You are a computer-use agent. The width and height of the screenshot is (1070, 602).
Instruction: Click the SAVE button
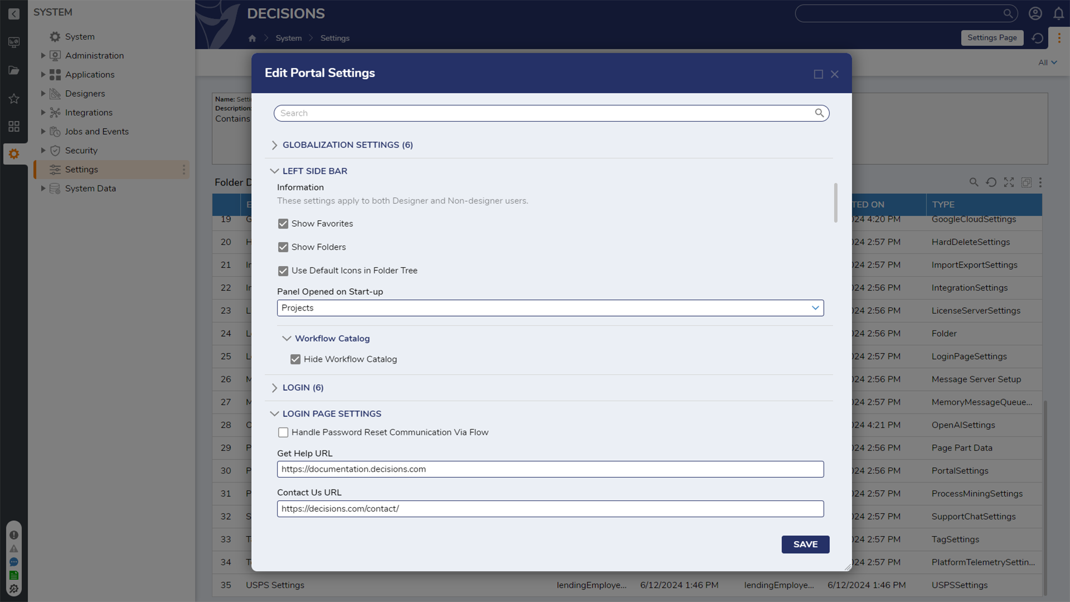click(805, 544)
